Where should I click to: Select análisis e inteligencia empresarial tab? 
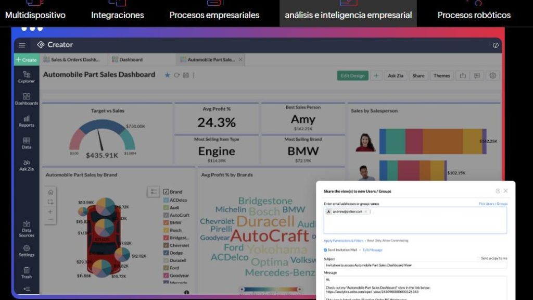348,13
